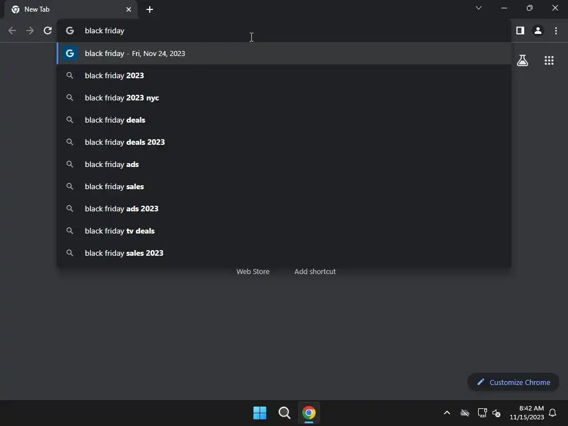Open the tab search chevron
The height and width of the screenshot is (426, 568).
point(479,8)
